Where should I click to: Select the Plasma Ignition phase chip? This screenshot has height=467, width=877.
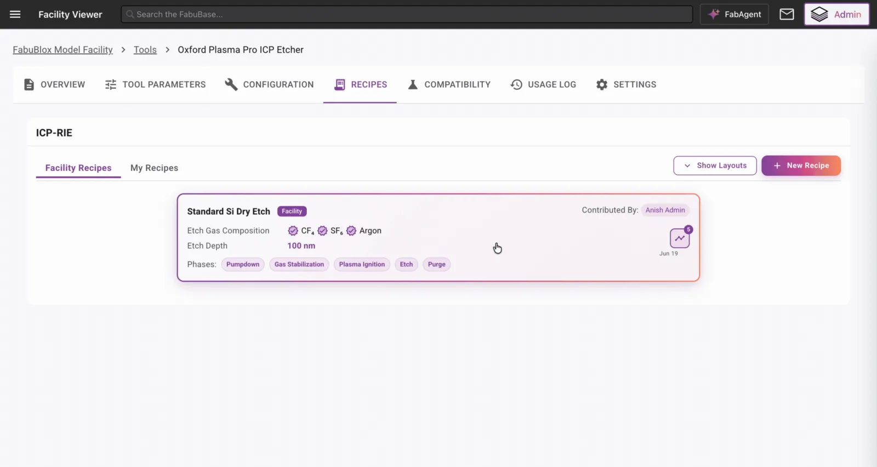[362, 264]
